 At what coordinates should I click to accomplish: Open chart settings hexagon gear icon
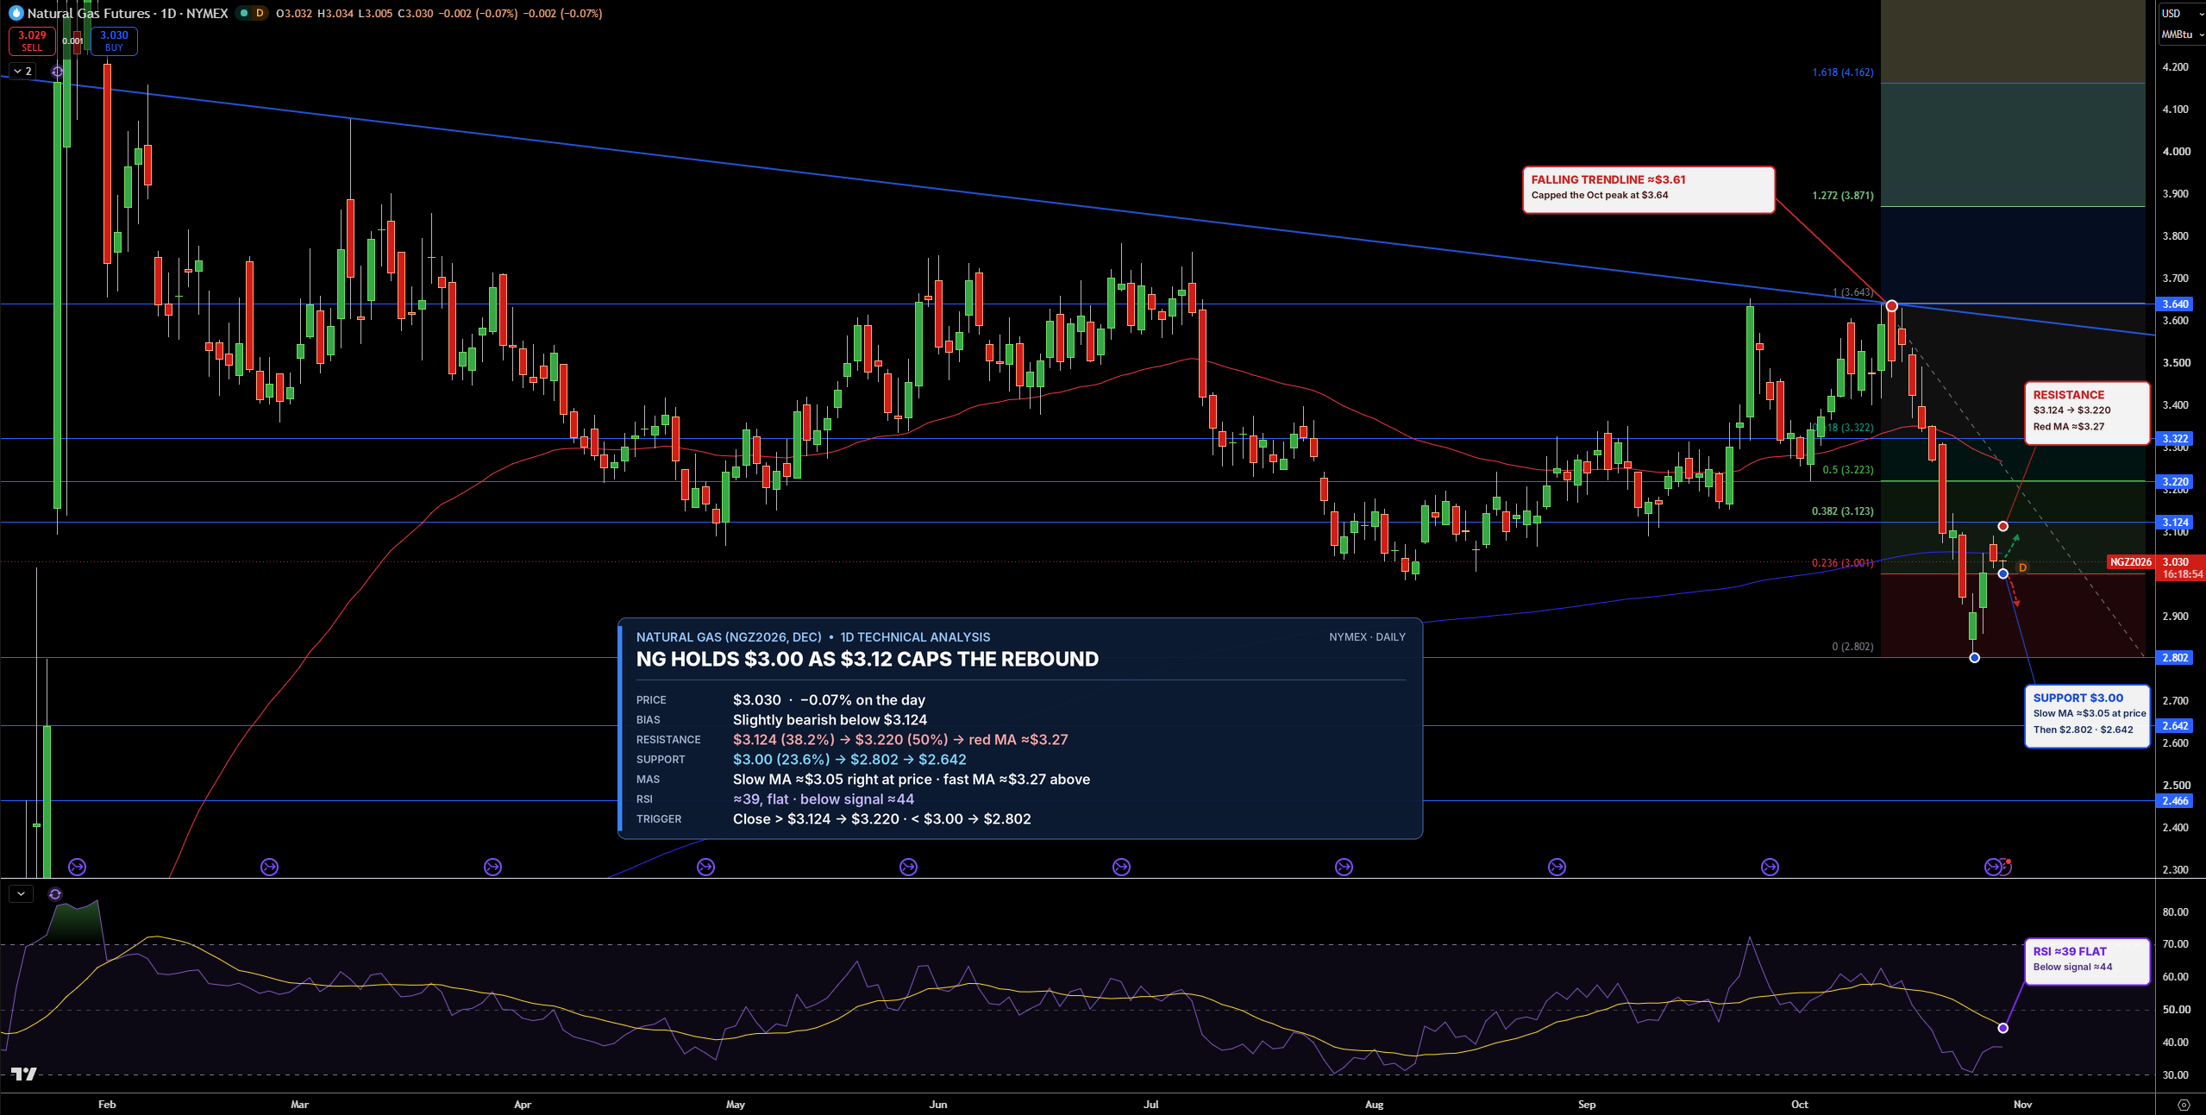coord(2184,1105)
